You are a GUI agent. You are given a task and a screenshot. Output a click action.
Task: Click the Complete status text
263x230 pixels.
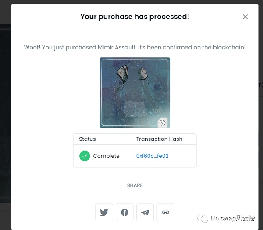[106, 156]
